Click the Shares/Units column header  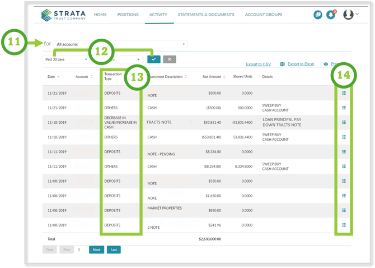tap(243, 76)
